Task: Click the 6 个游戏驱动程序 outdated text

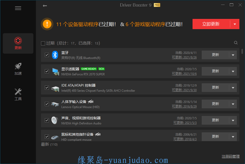Action: pyautogui.click(x=145, y=24)
